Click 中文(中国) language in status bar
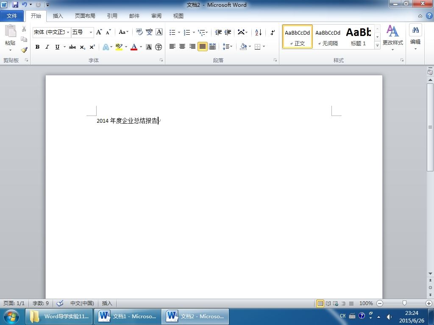Image resolution: width=434 pixels, height=325 pixels. [x=82, y=303]
